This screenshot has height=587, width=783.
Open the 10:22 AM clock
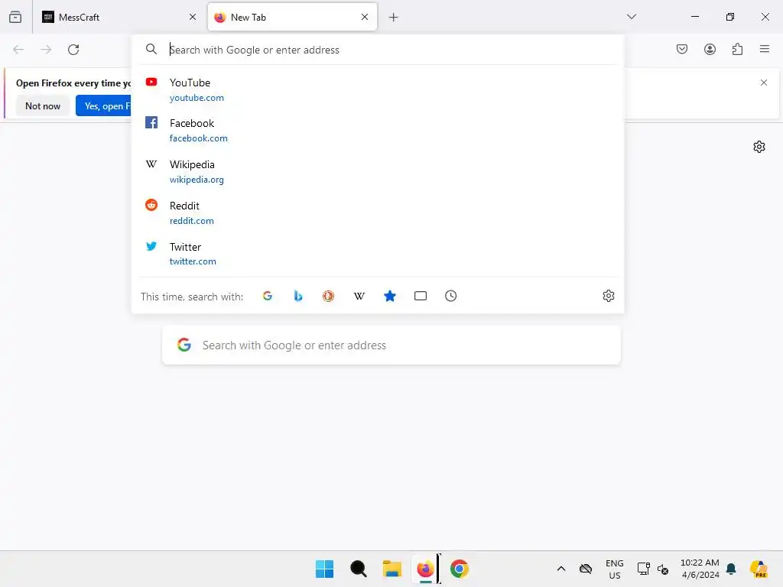700,569
